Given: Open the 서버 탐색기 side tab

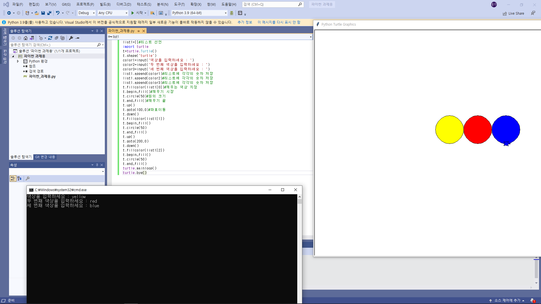Looking at the screenshot, I should click(5, 37).
